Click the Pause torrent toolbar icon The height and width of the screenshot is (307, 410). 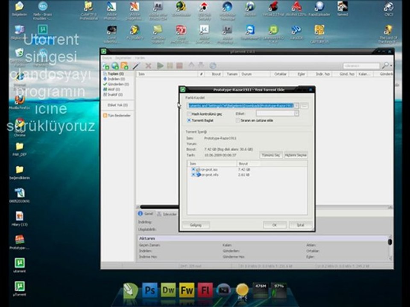click(x=170, y=66)
